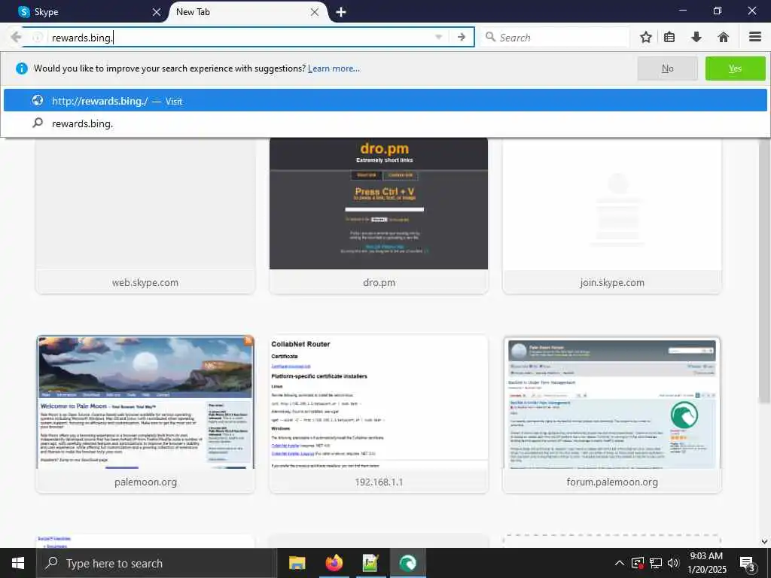Image resolution: width=771 pixels, height=578 pixels.
Task: Click into the address bar text
Action: [x=82, y=38]
